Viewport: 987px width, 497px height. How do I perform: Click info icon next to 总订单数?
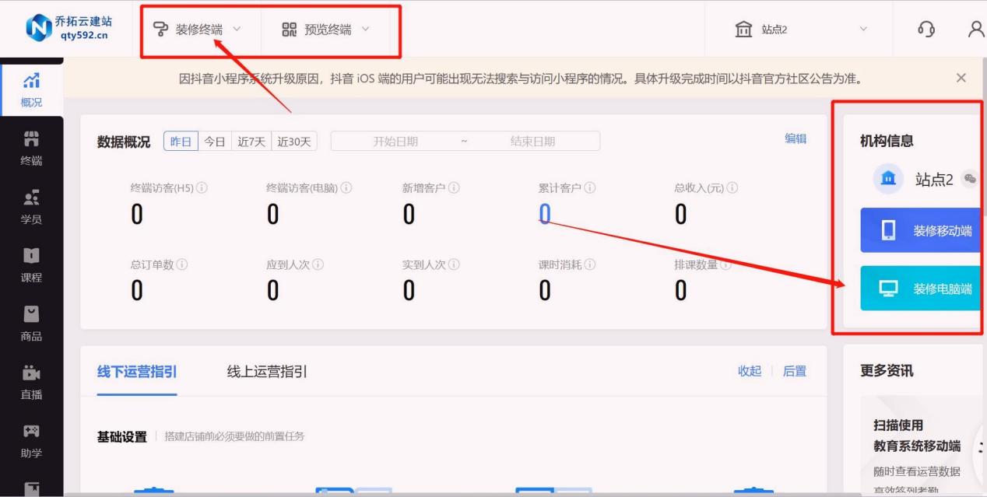(x=182, y=264)
